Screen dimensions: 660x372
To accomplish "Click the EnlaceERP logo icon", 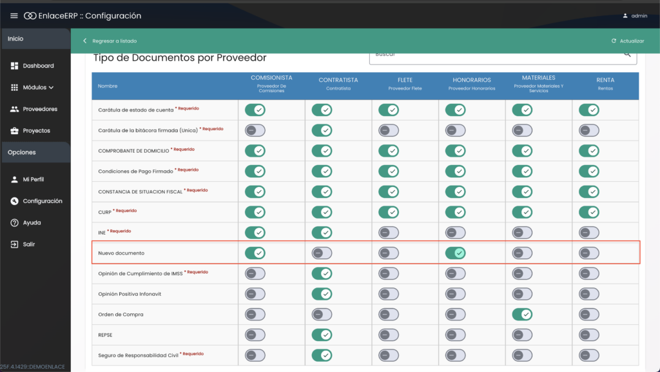I will 30,15.
